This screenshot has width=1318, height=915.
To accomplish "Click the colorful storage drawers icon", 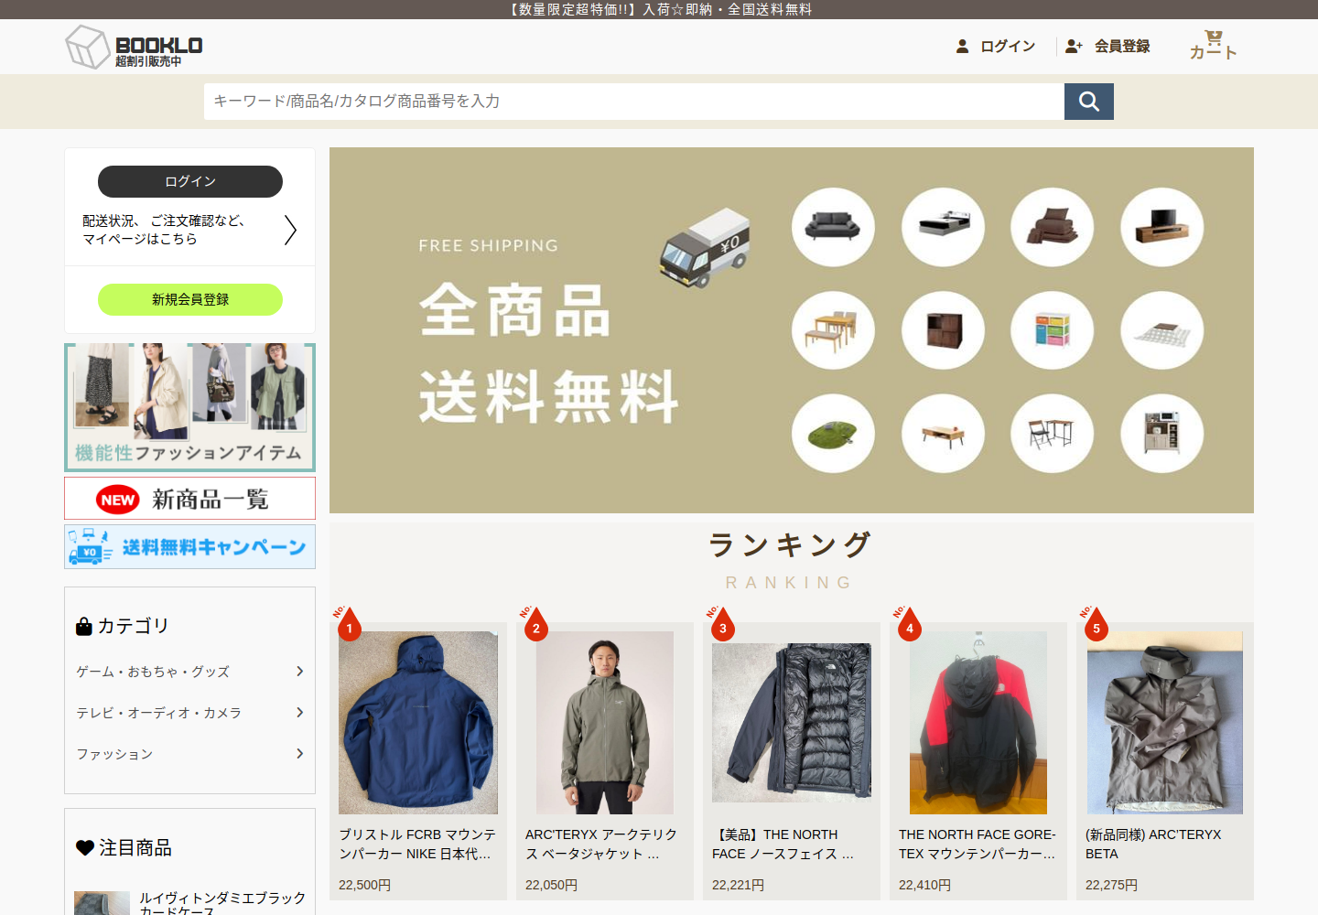I will point(1053,330).
